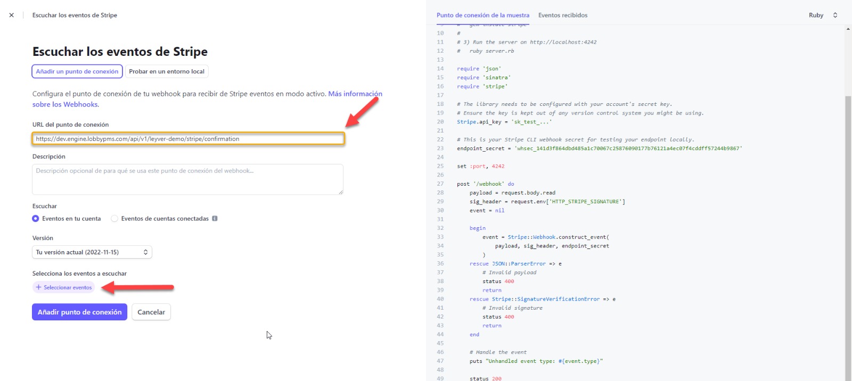Click the Cancelar button
The width and height of the screenshot is (852, 381).
151,312
